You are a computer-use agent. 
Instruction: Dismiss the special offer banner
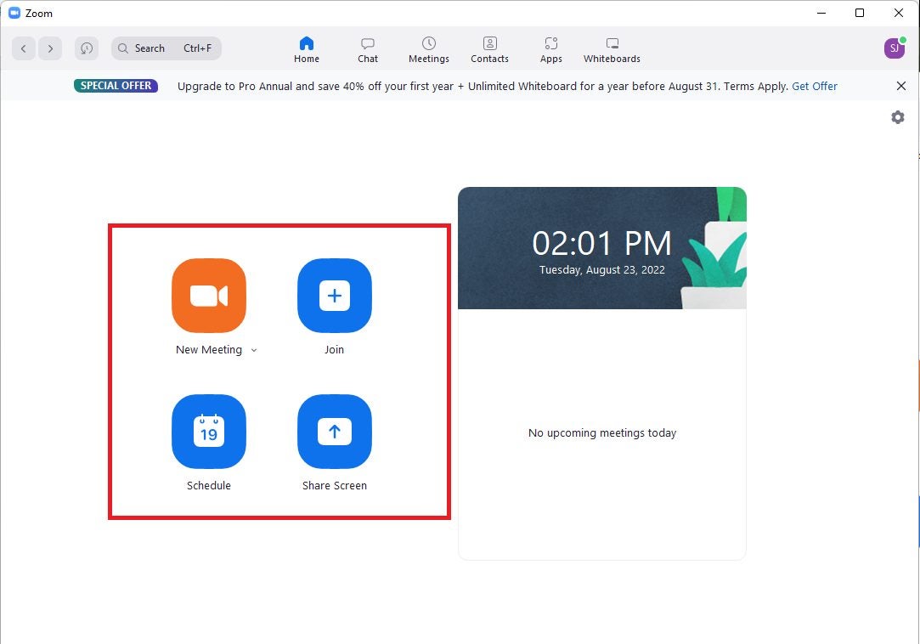[x=901, y=87]
